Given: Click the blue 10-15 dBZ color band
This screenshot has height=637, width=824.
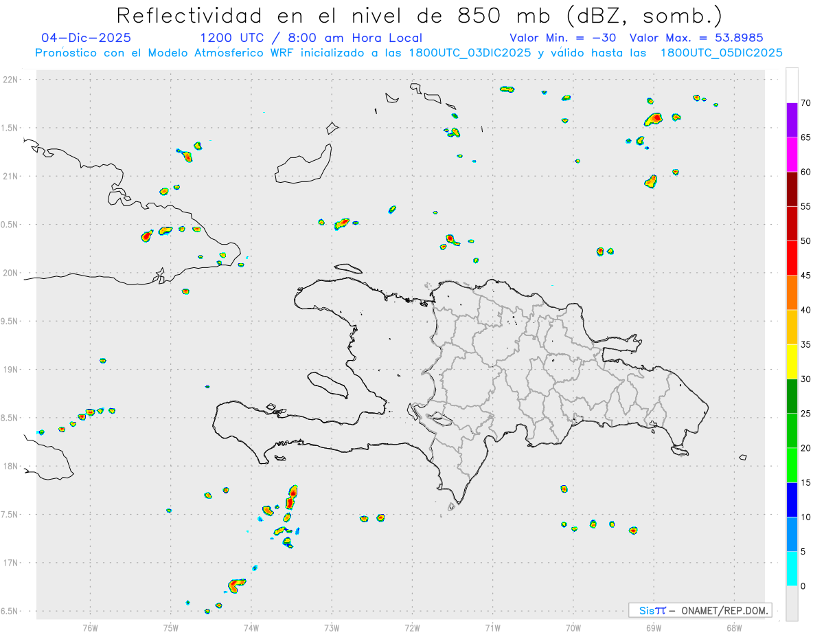Looking at the screenshot, I should (792, 500).
